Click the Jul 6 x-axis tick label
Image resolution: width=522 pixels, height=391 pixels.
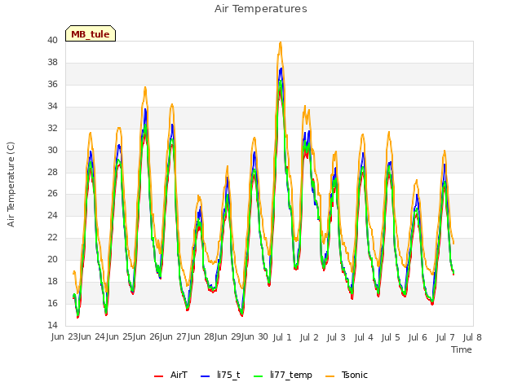point(418,337)
